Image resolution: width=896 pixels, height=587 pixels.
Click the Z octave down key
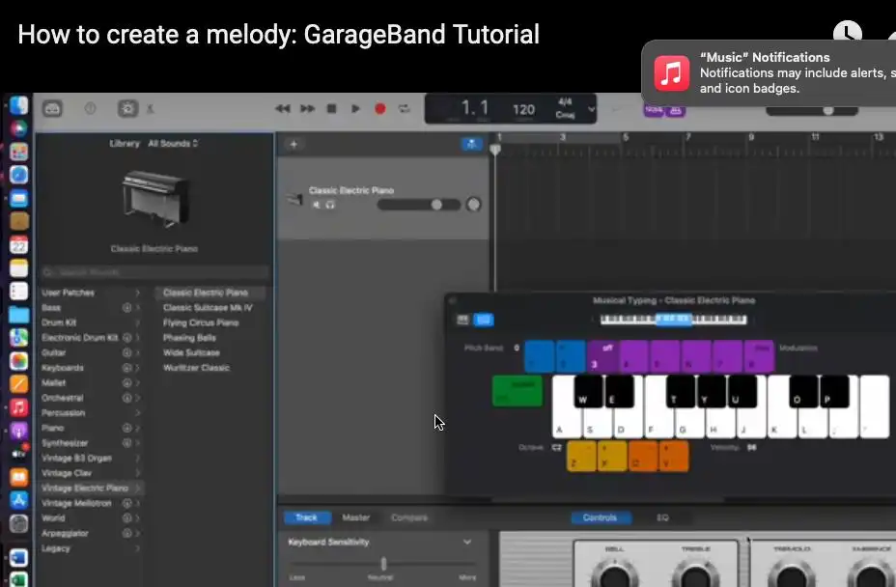[x=581, y=457]
